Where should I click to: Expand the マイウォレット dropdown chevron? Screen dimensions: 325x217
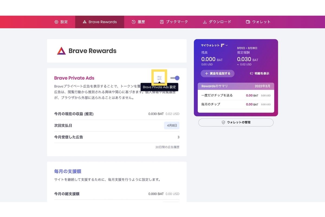(227, 45)
